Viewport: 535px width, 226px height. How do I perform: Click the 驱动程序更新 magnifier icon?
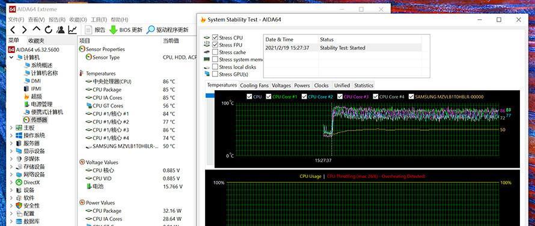click(150, 29)
